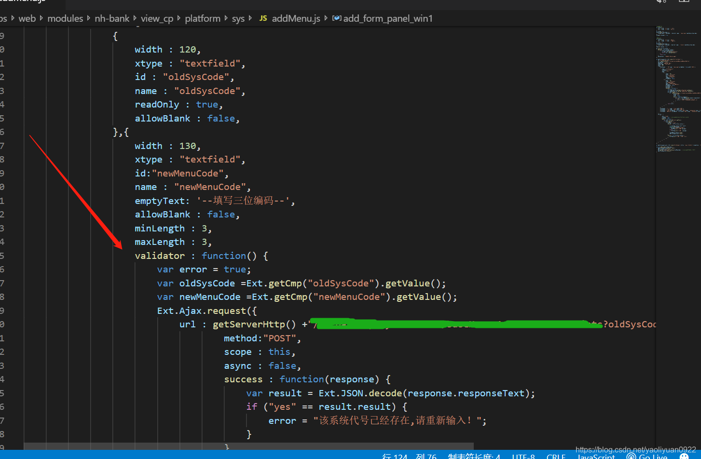Jump to code using the minimap
Image resolution: width=701 pixels, height=459 pixels.
[677, 89]
